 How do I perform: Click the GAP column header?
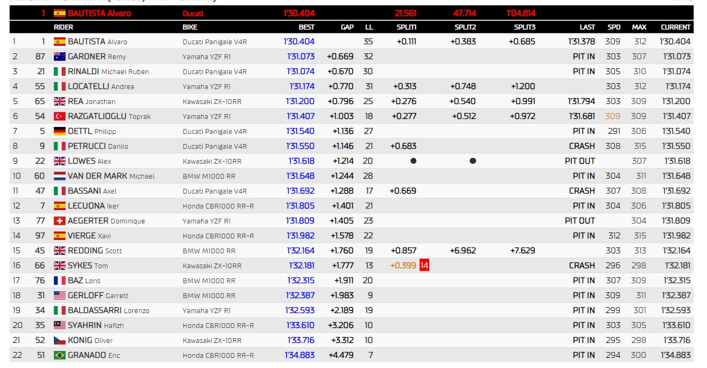tap(347, 27)
